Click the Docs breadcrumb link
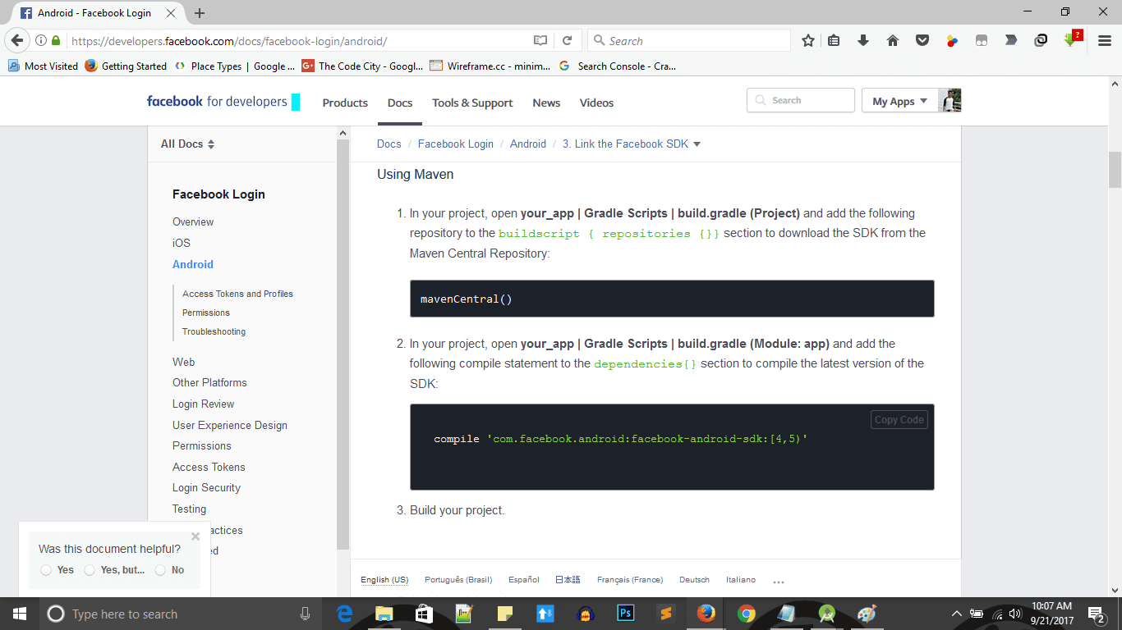1122x630 pixels. click(389, 144)
